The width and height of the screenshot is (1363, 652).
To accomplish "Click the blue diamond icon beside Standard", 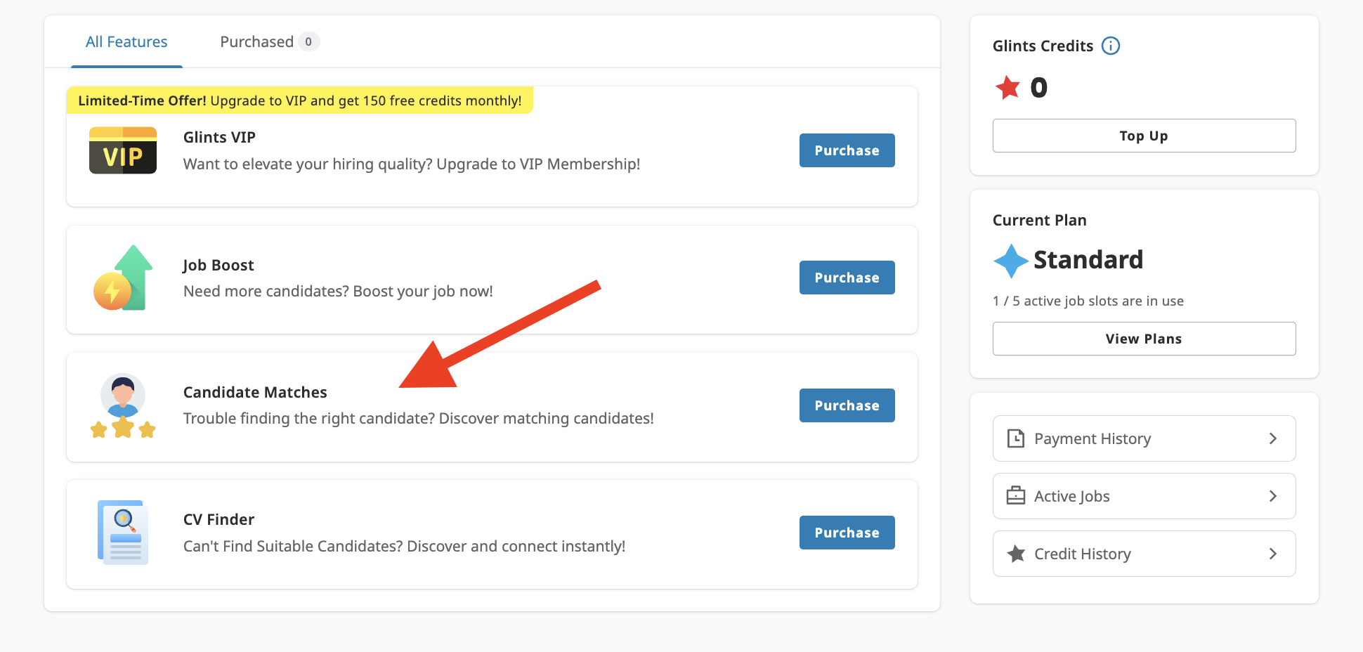I will (1010, 261).
